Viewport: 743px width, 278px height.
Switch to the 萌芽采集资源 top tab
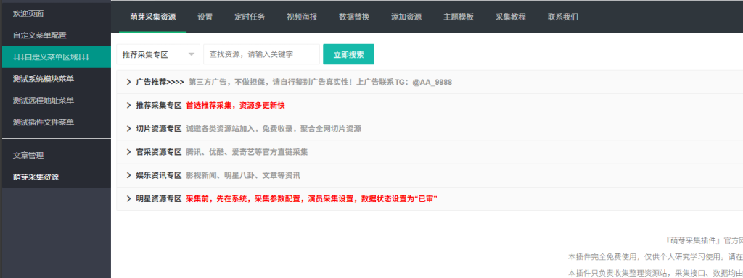click(152, 17)
